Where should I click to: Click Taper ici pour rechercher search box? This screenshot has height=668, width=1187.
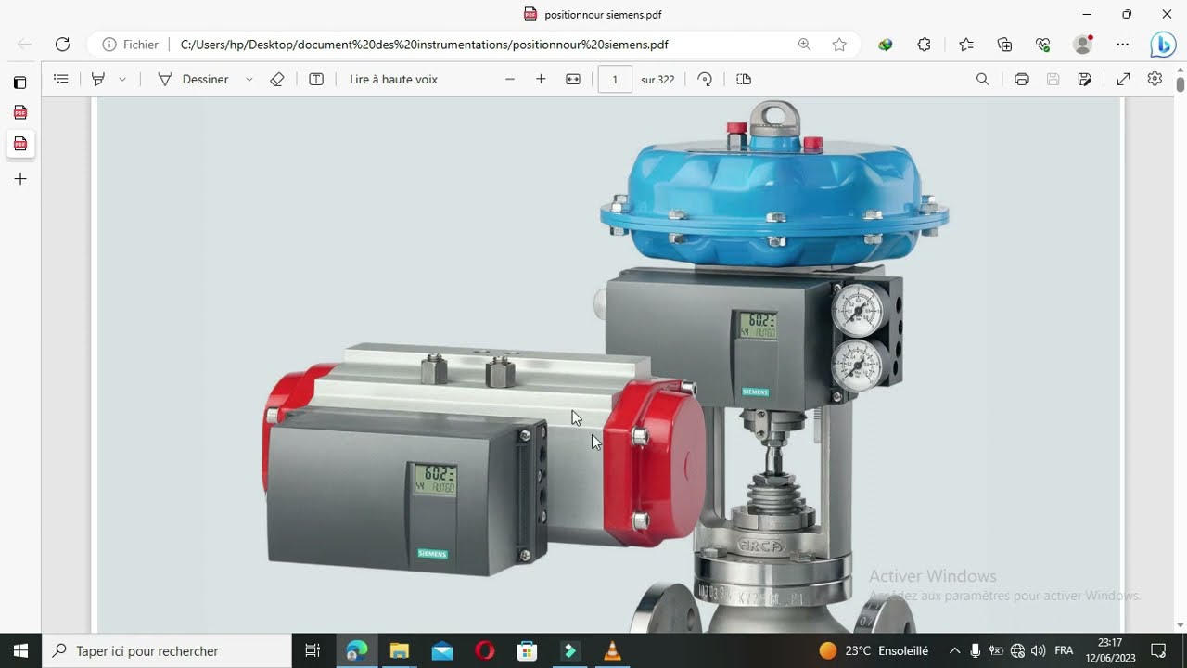coord(167,651)
